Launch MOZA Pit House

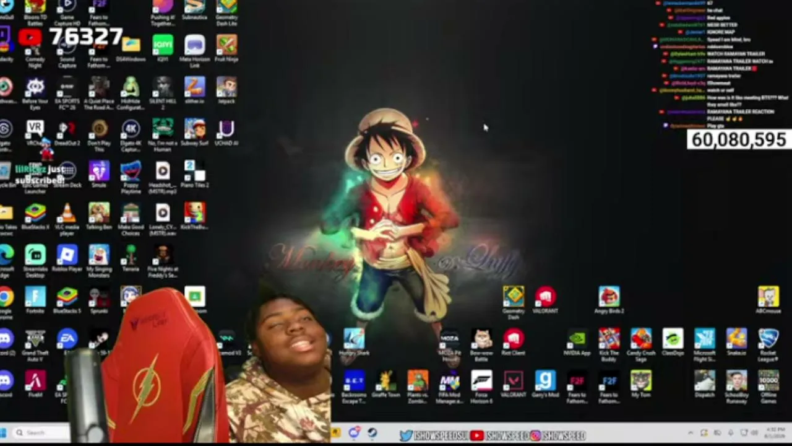point(450,339)
